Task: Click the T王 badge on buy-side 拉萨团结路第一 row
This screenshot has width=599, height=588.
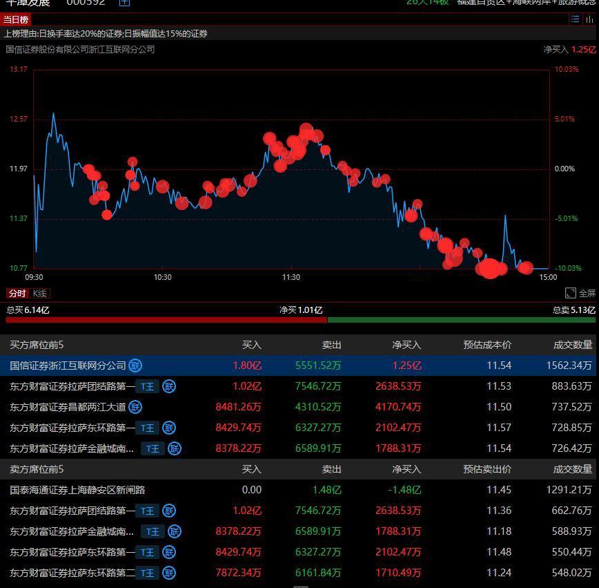Action: pos(147,386)
